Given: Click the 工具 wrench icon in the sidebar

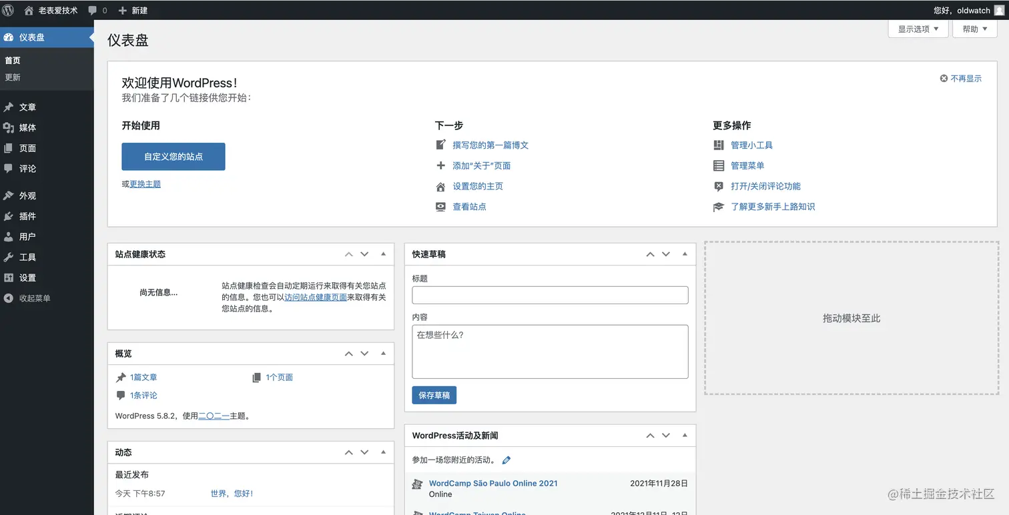Looking at the screenshot, I should pos(9,257).
